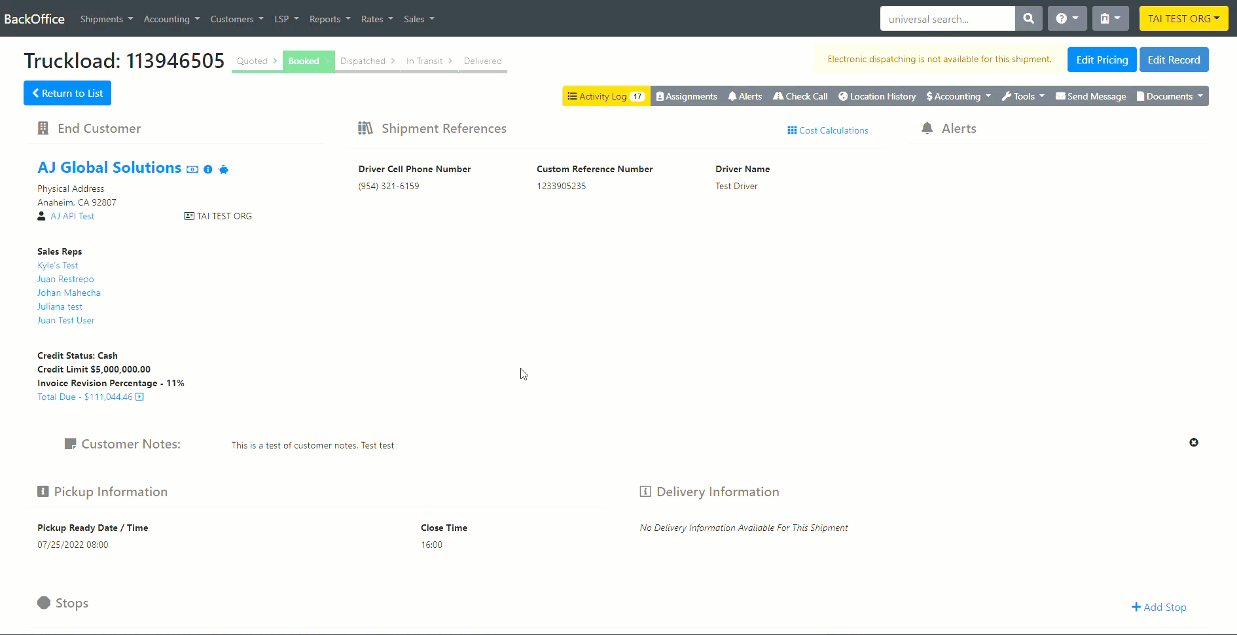Screen dimensions: 1237x635
Task: Open the AJ API Test contact link
Action: tap(73, 216)
